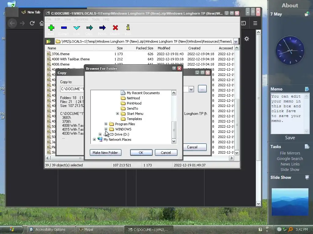Screen dimensions: 313x234
Task: Click OK in Browse For Folder
Action: [141, 153]
